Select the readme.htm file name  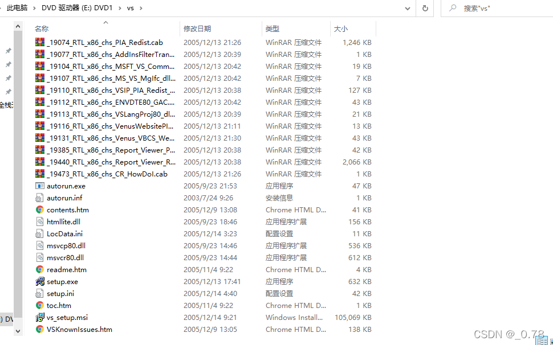67,270
